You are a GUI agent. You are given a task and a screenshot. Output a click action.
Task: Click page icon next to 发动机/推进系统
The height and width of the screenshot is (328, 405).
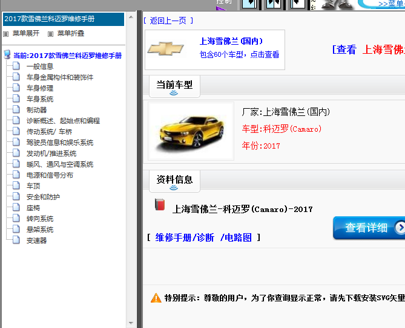pos(16,153)
